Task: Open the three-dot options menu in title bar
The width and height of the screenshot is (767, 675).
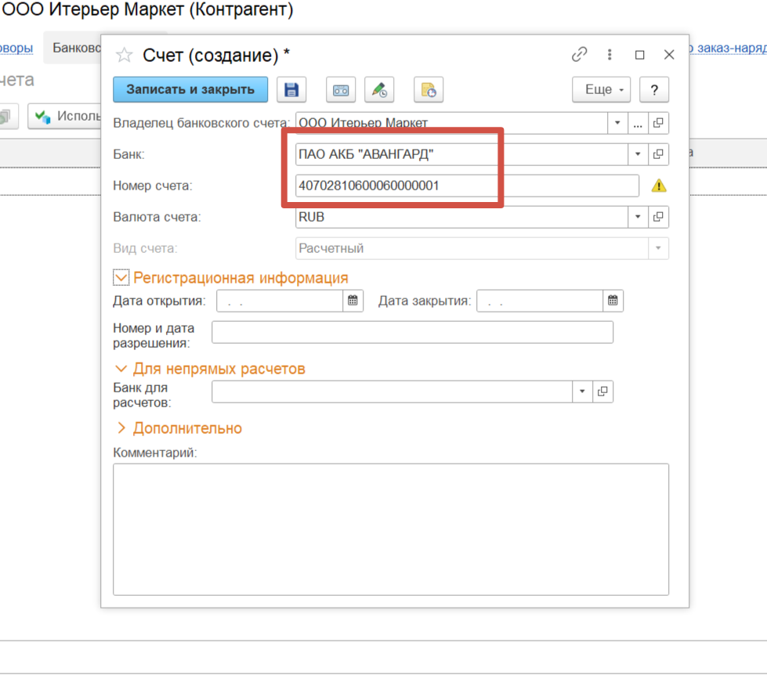Action: [610, 55]
